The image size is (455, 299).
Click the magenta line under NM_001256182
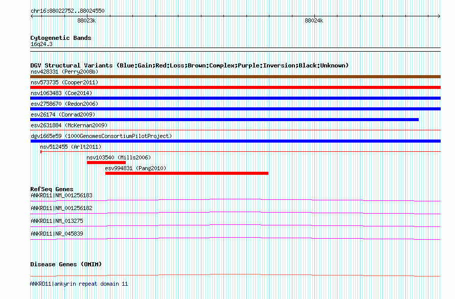pos(235,213)
